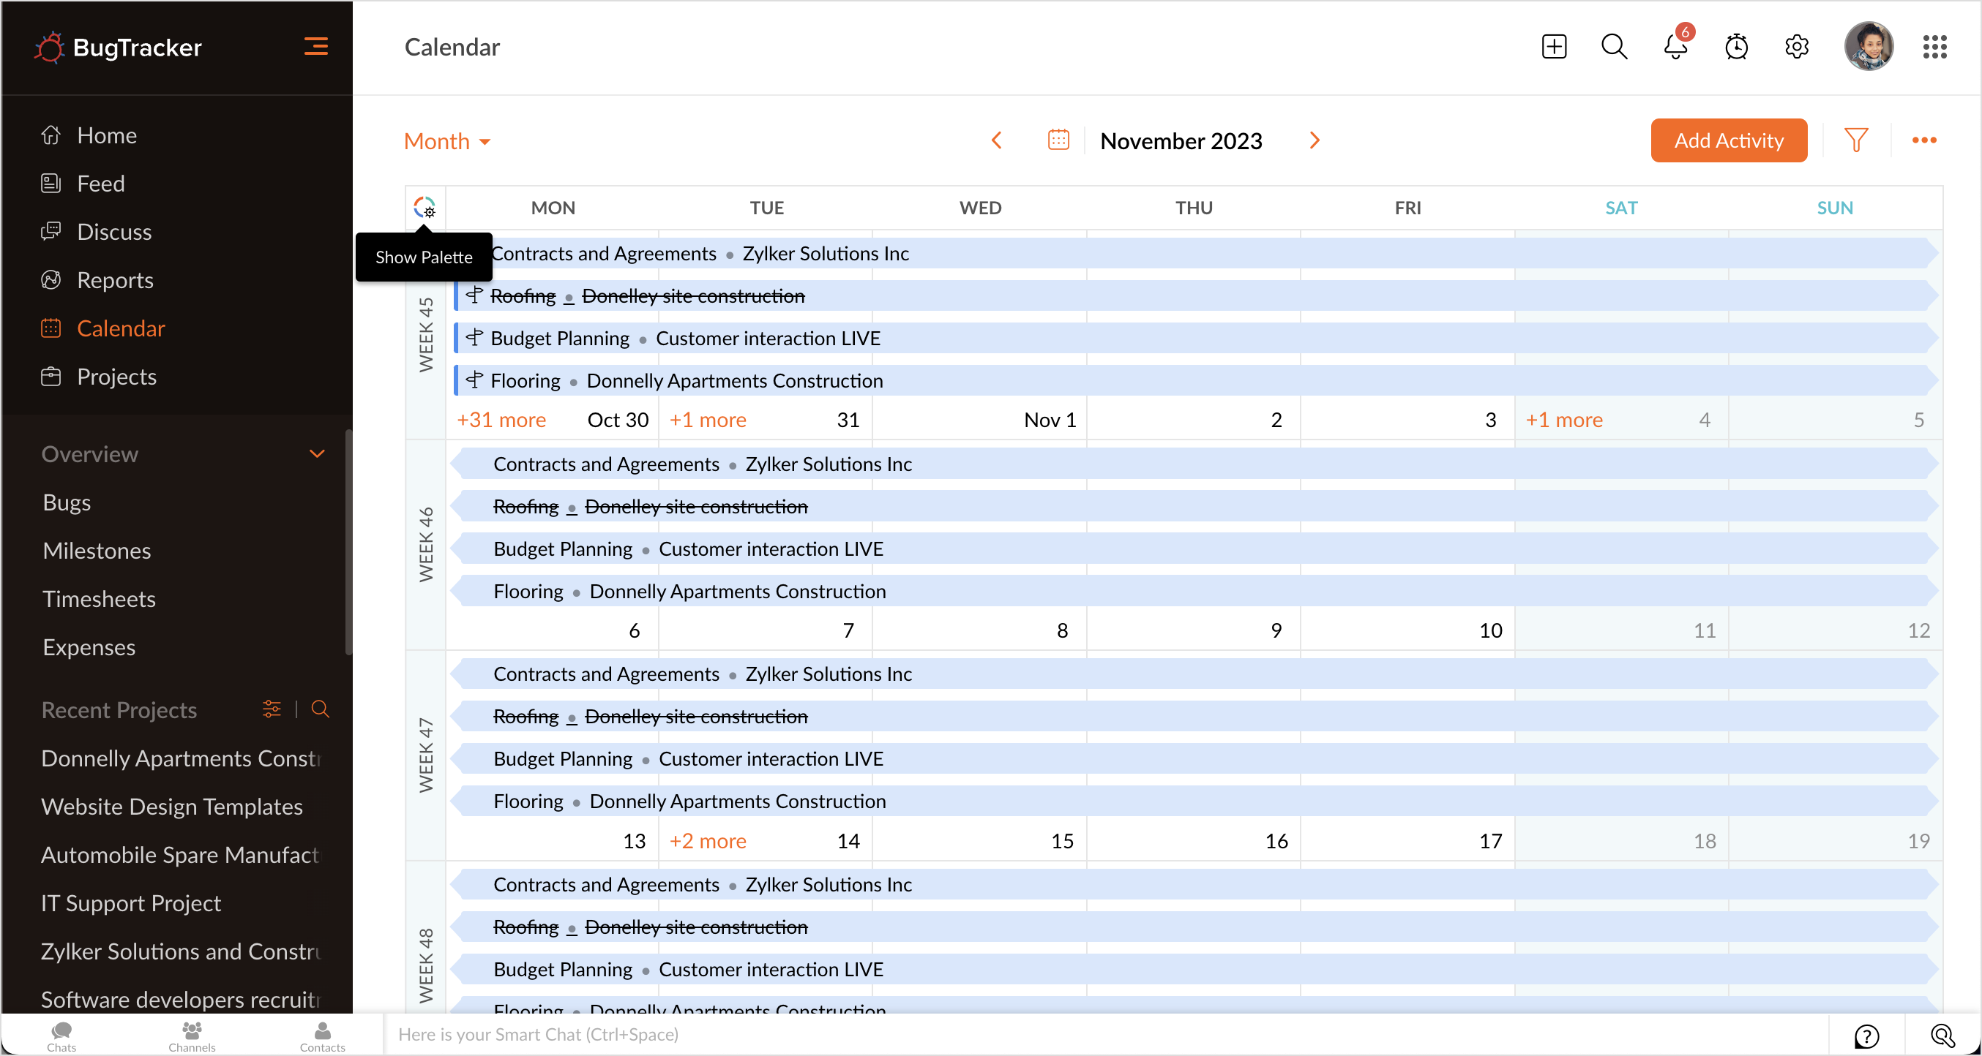Open the date picker calendar icon
Image resolution: width=1982 pixels, height=1056 pixels.
click(1058, 140)
